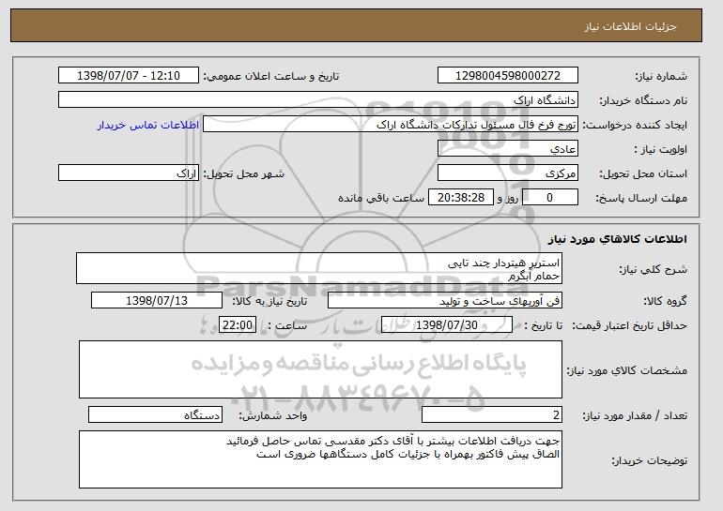The image size is (723, 511).
Task: Click the label شرح کلی نیاز
Action: [x=653, y=269]
